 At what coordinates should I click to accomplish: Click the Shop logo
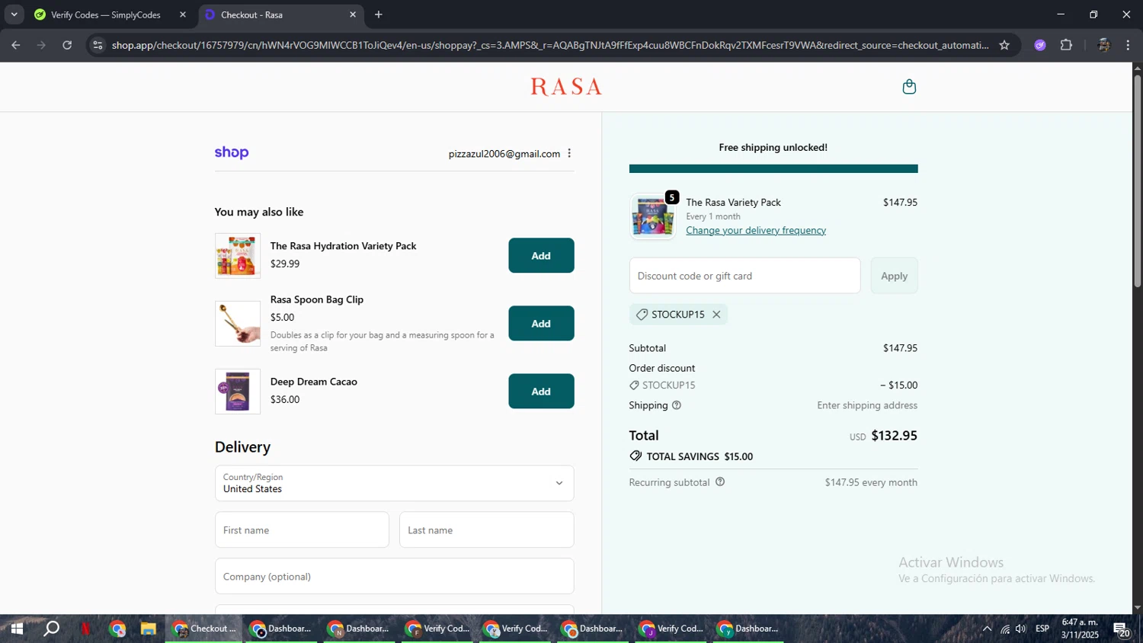(x=232, y=152)
